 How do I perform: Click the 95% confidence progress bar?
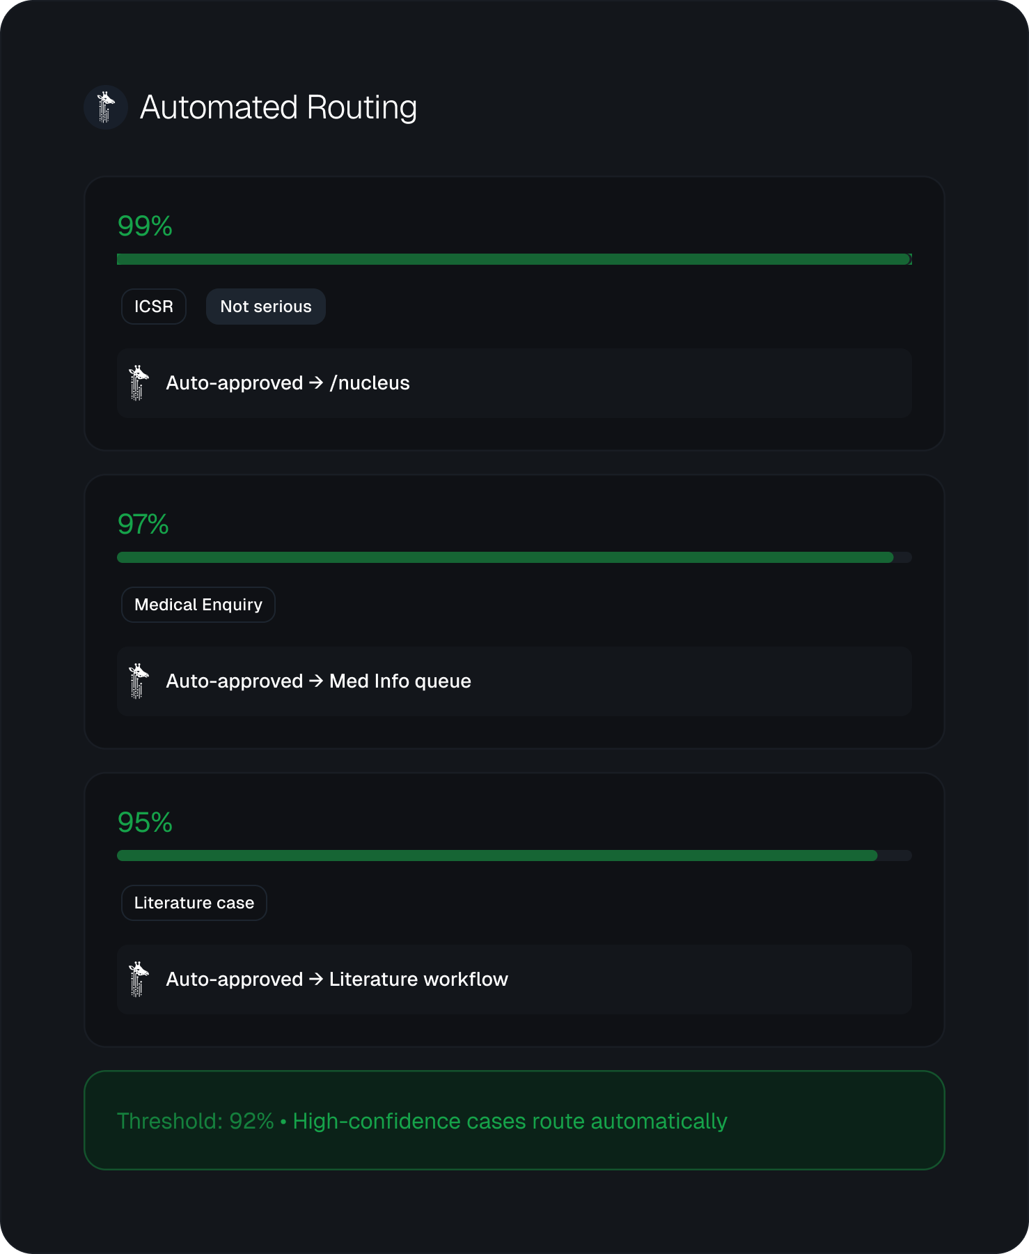tap(514, 856)
